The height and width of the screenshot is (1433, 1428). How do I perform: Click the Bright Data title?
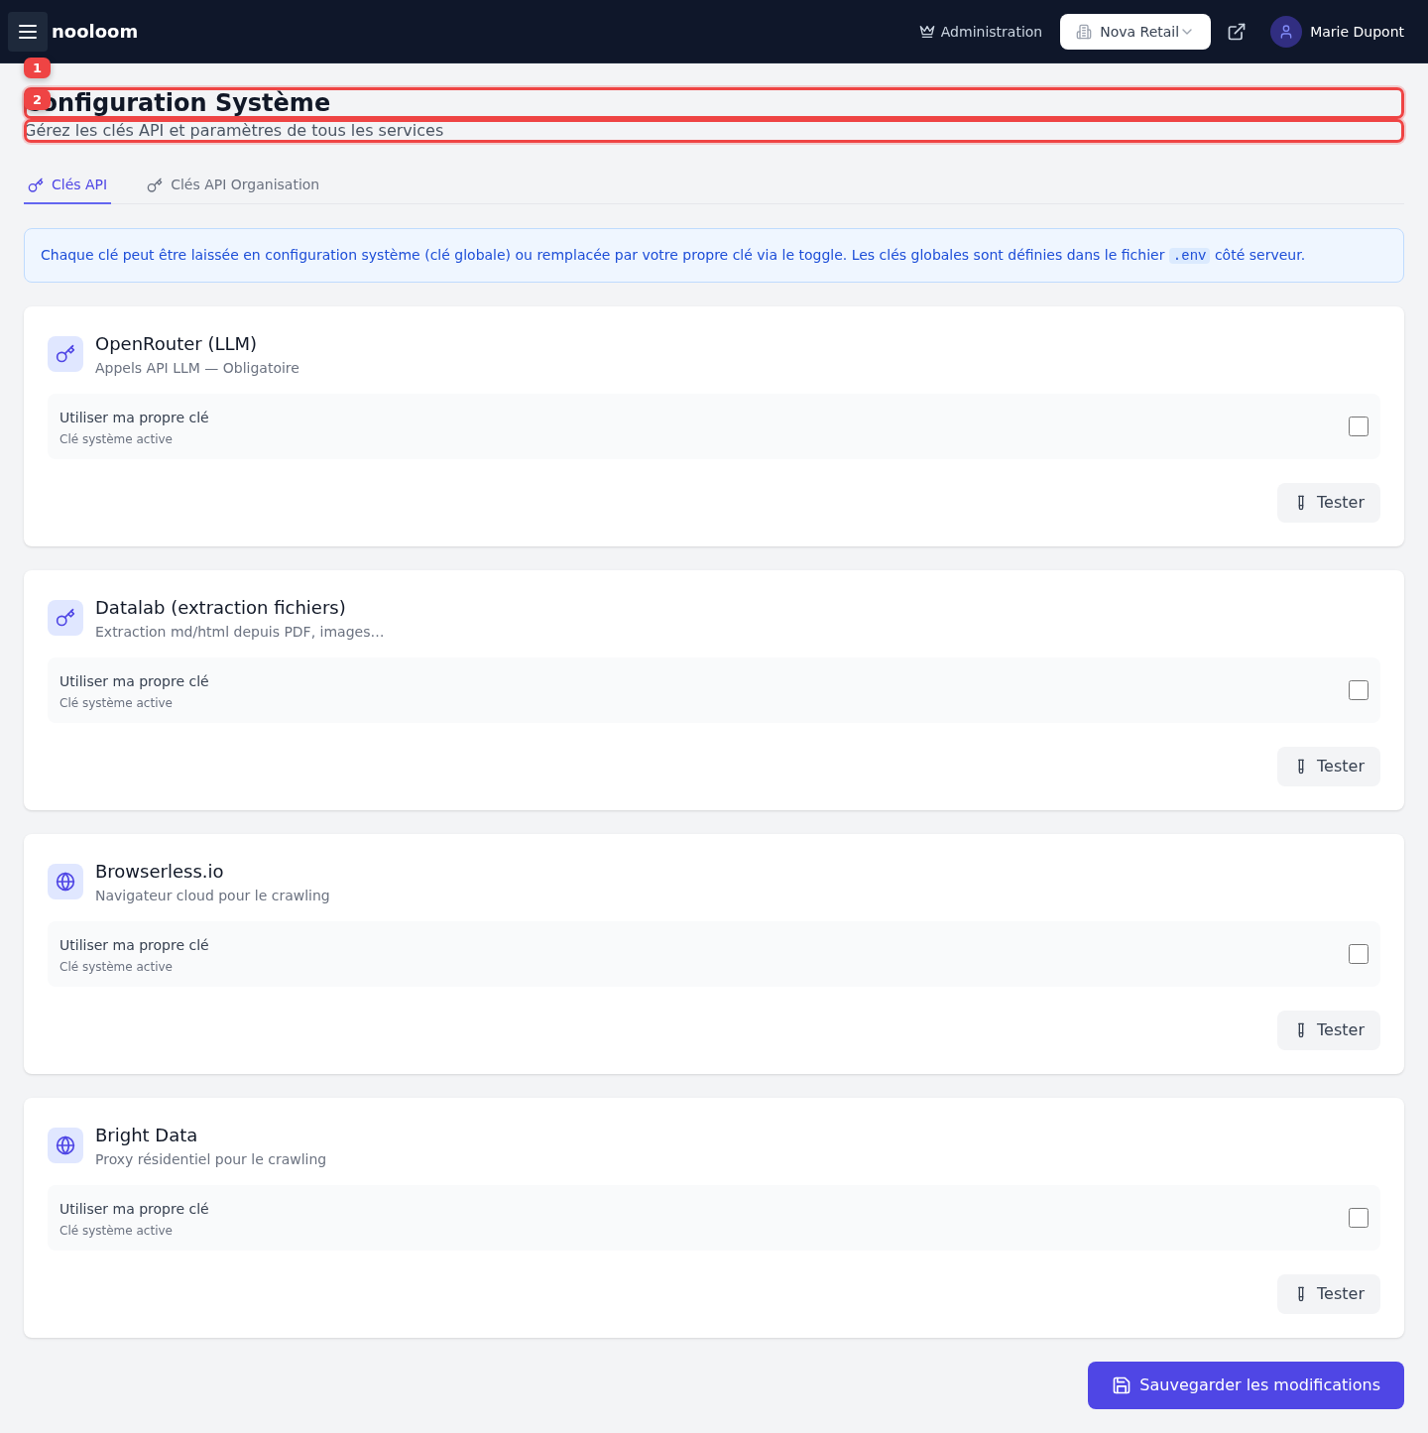point(146,1135)
